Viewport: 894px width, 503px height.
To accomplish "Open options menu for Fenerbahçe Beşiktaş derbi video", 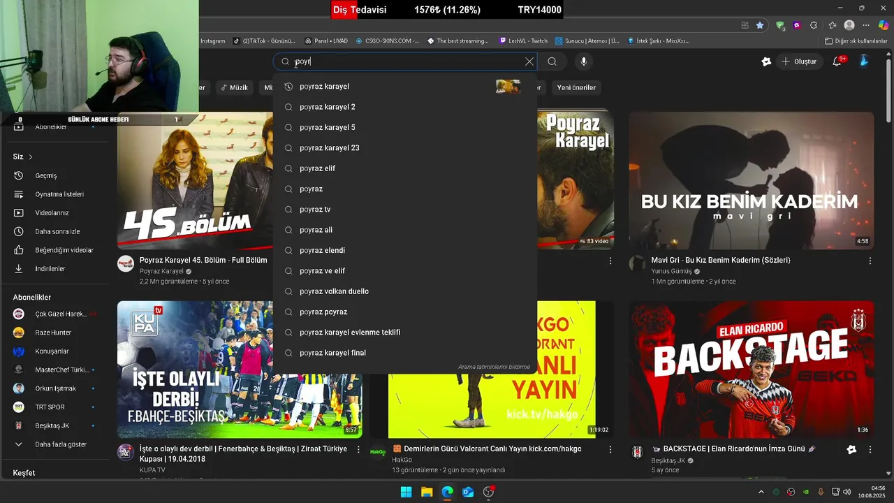I will pyautogui.click(x=358, y=449).
